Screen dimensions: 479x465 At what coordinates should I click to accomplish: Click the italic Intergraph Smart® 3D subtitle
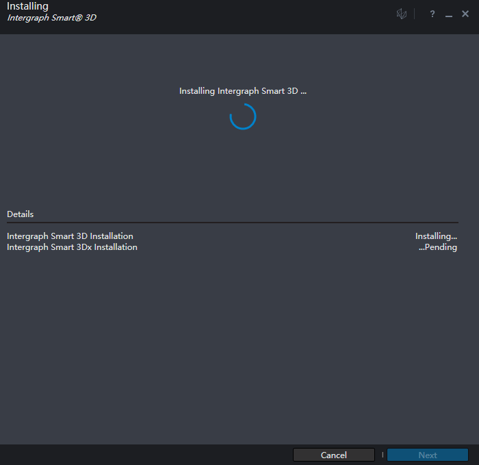pos(51,18)
